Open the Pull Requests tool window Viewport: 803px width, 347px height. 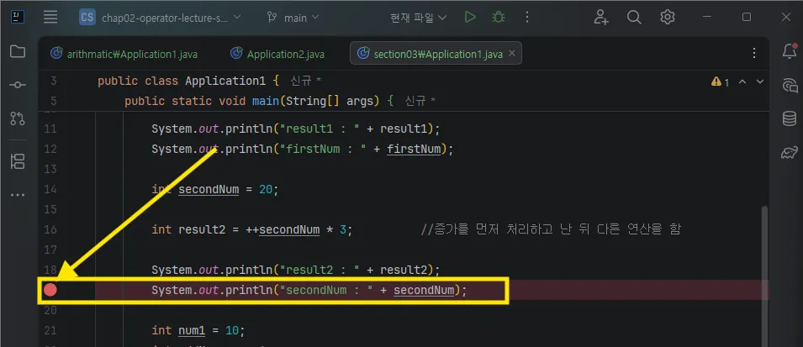(x=18, y=119)
